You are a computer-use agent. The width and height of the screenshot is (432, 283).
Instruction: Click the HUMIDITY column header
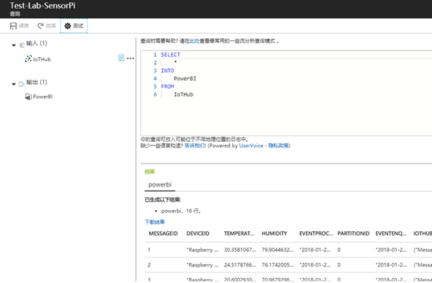[274, 233]
